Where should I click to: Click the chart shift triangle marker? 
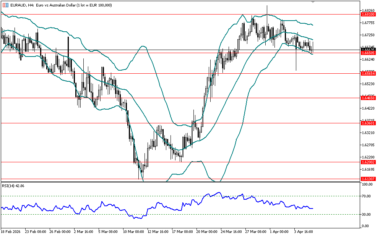[313, 2]
